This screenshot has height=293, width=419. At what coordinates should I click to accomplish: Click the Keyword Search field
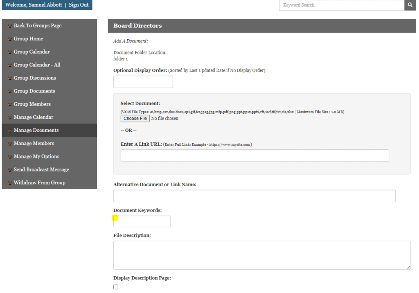[341, 5]
